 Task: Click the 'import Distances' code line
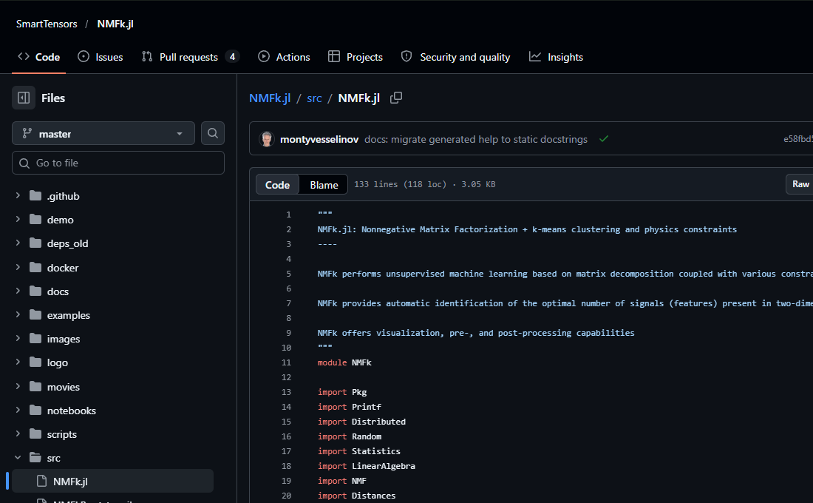[356, 496]
